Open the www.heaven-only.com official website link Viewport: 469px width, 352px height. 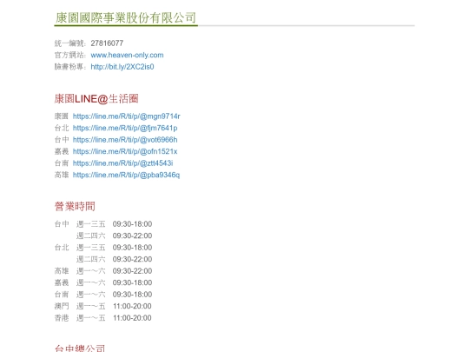tap(127, 55)
